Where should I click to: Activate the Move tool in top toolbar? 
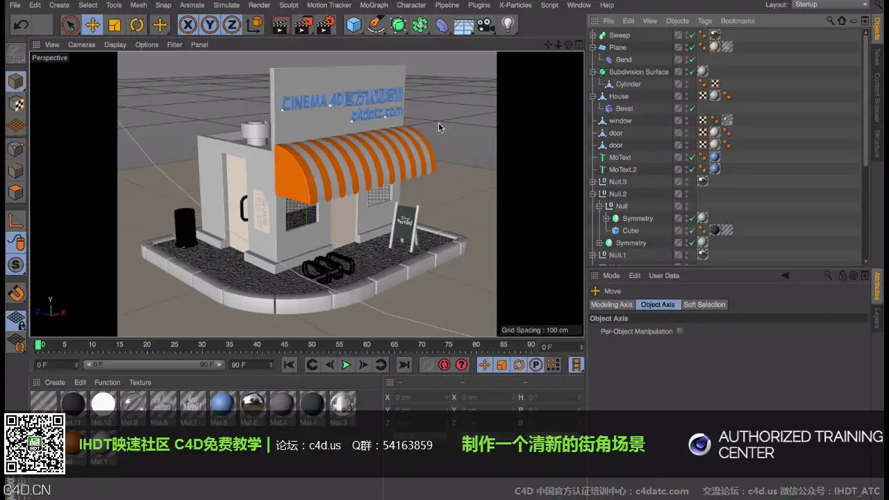pyautogui.click(x=92, y=26)
